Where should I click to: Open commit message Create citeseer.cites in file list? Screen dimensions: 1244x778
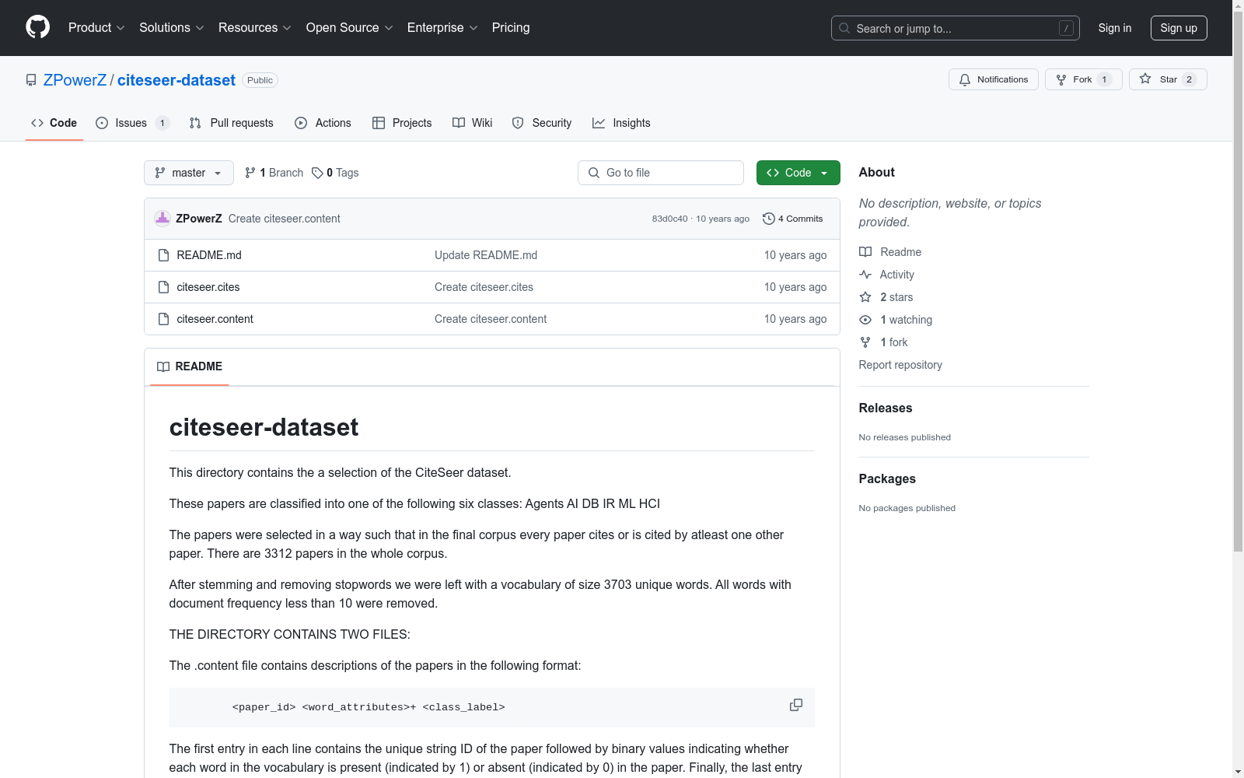[484, 287]
